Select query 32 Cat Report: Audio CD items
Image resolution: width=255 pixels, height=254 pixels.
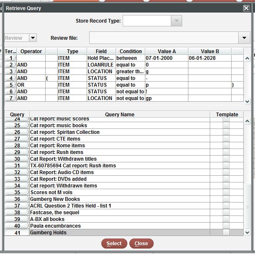tap(120, 172)
